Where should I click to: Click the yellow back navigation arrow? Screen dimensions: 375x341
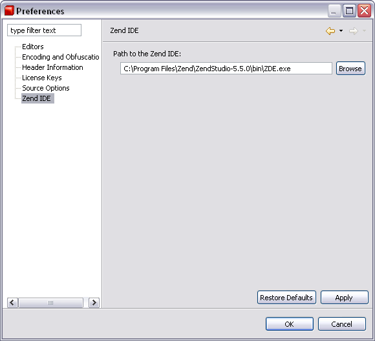click(x=330, y=31)
